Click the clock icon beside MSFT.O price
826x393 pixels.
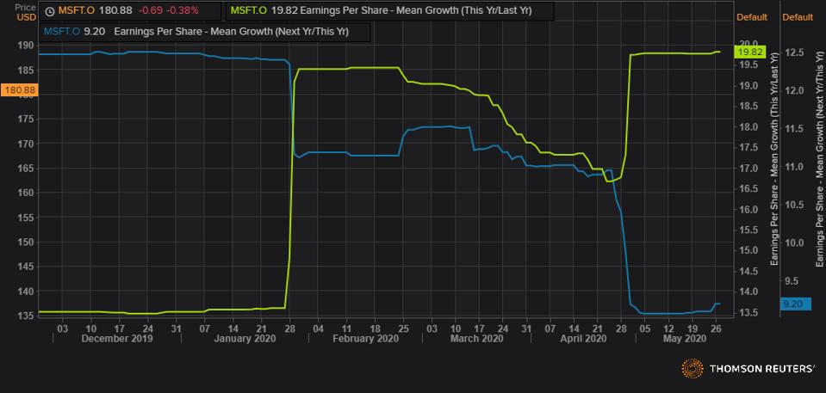tap(50, 11)
